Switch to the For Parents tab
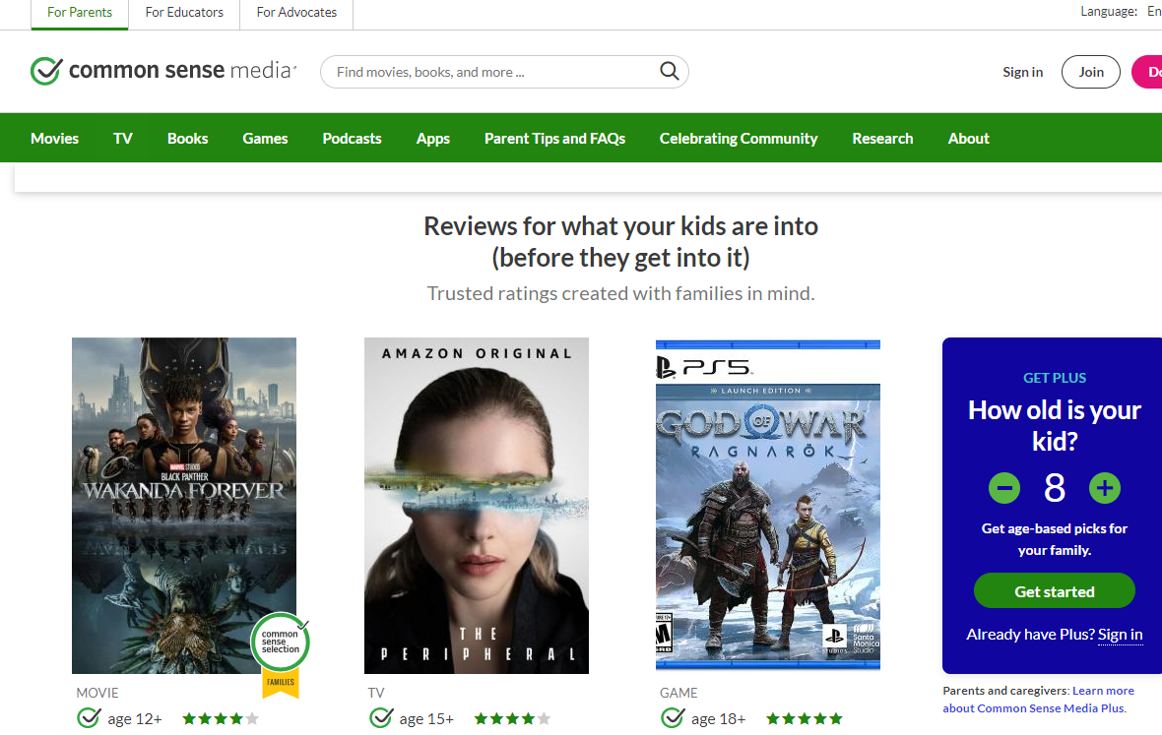The image size is (1162, 735). 80,13
